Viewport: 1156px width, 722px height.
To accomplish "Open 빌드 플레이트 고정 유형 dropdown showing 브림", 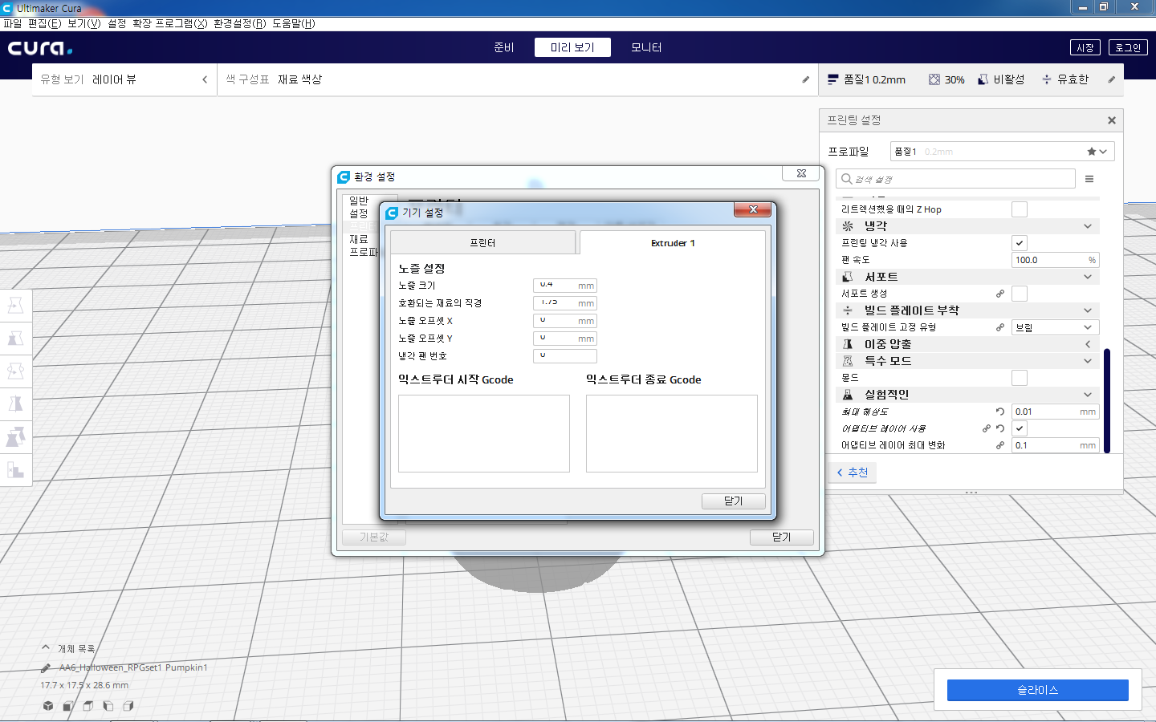I will tap(1055, 327).
